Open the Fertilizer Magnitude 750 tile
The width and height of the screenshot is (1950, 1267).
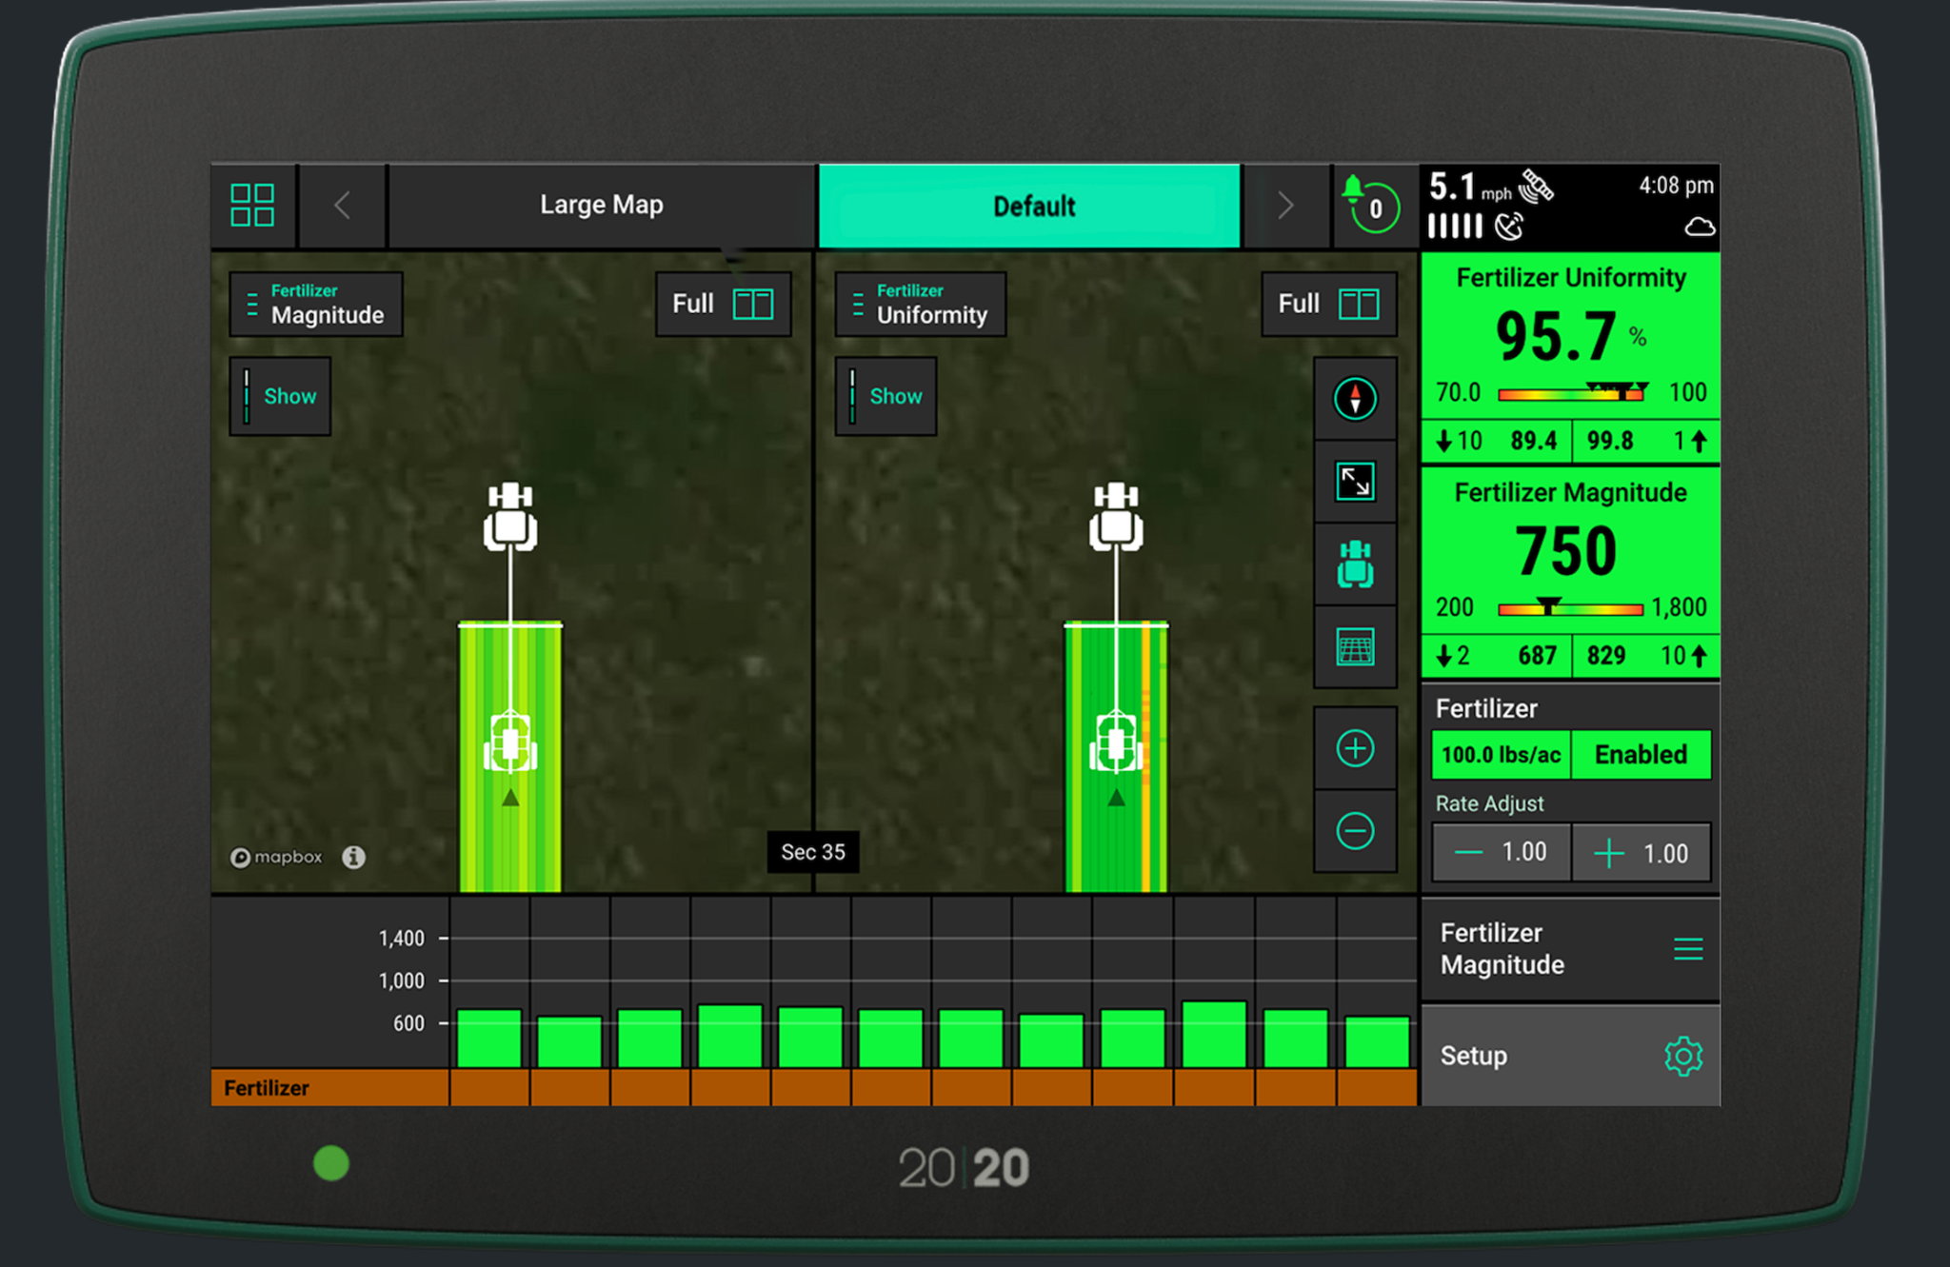pos(1571,573)
